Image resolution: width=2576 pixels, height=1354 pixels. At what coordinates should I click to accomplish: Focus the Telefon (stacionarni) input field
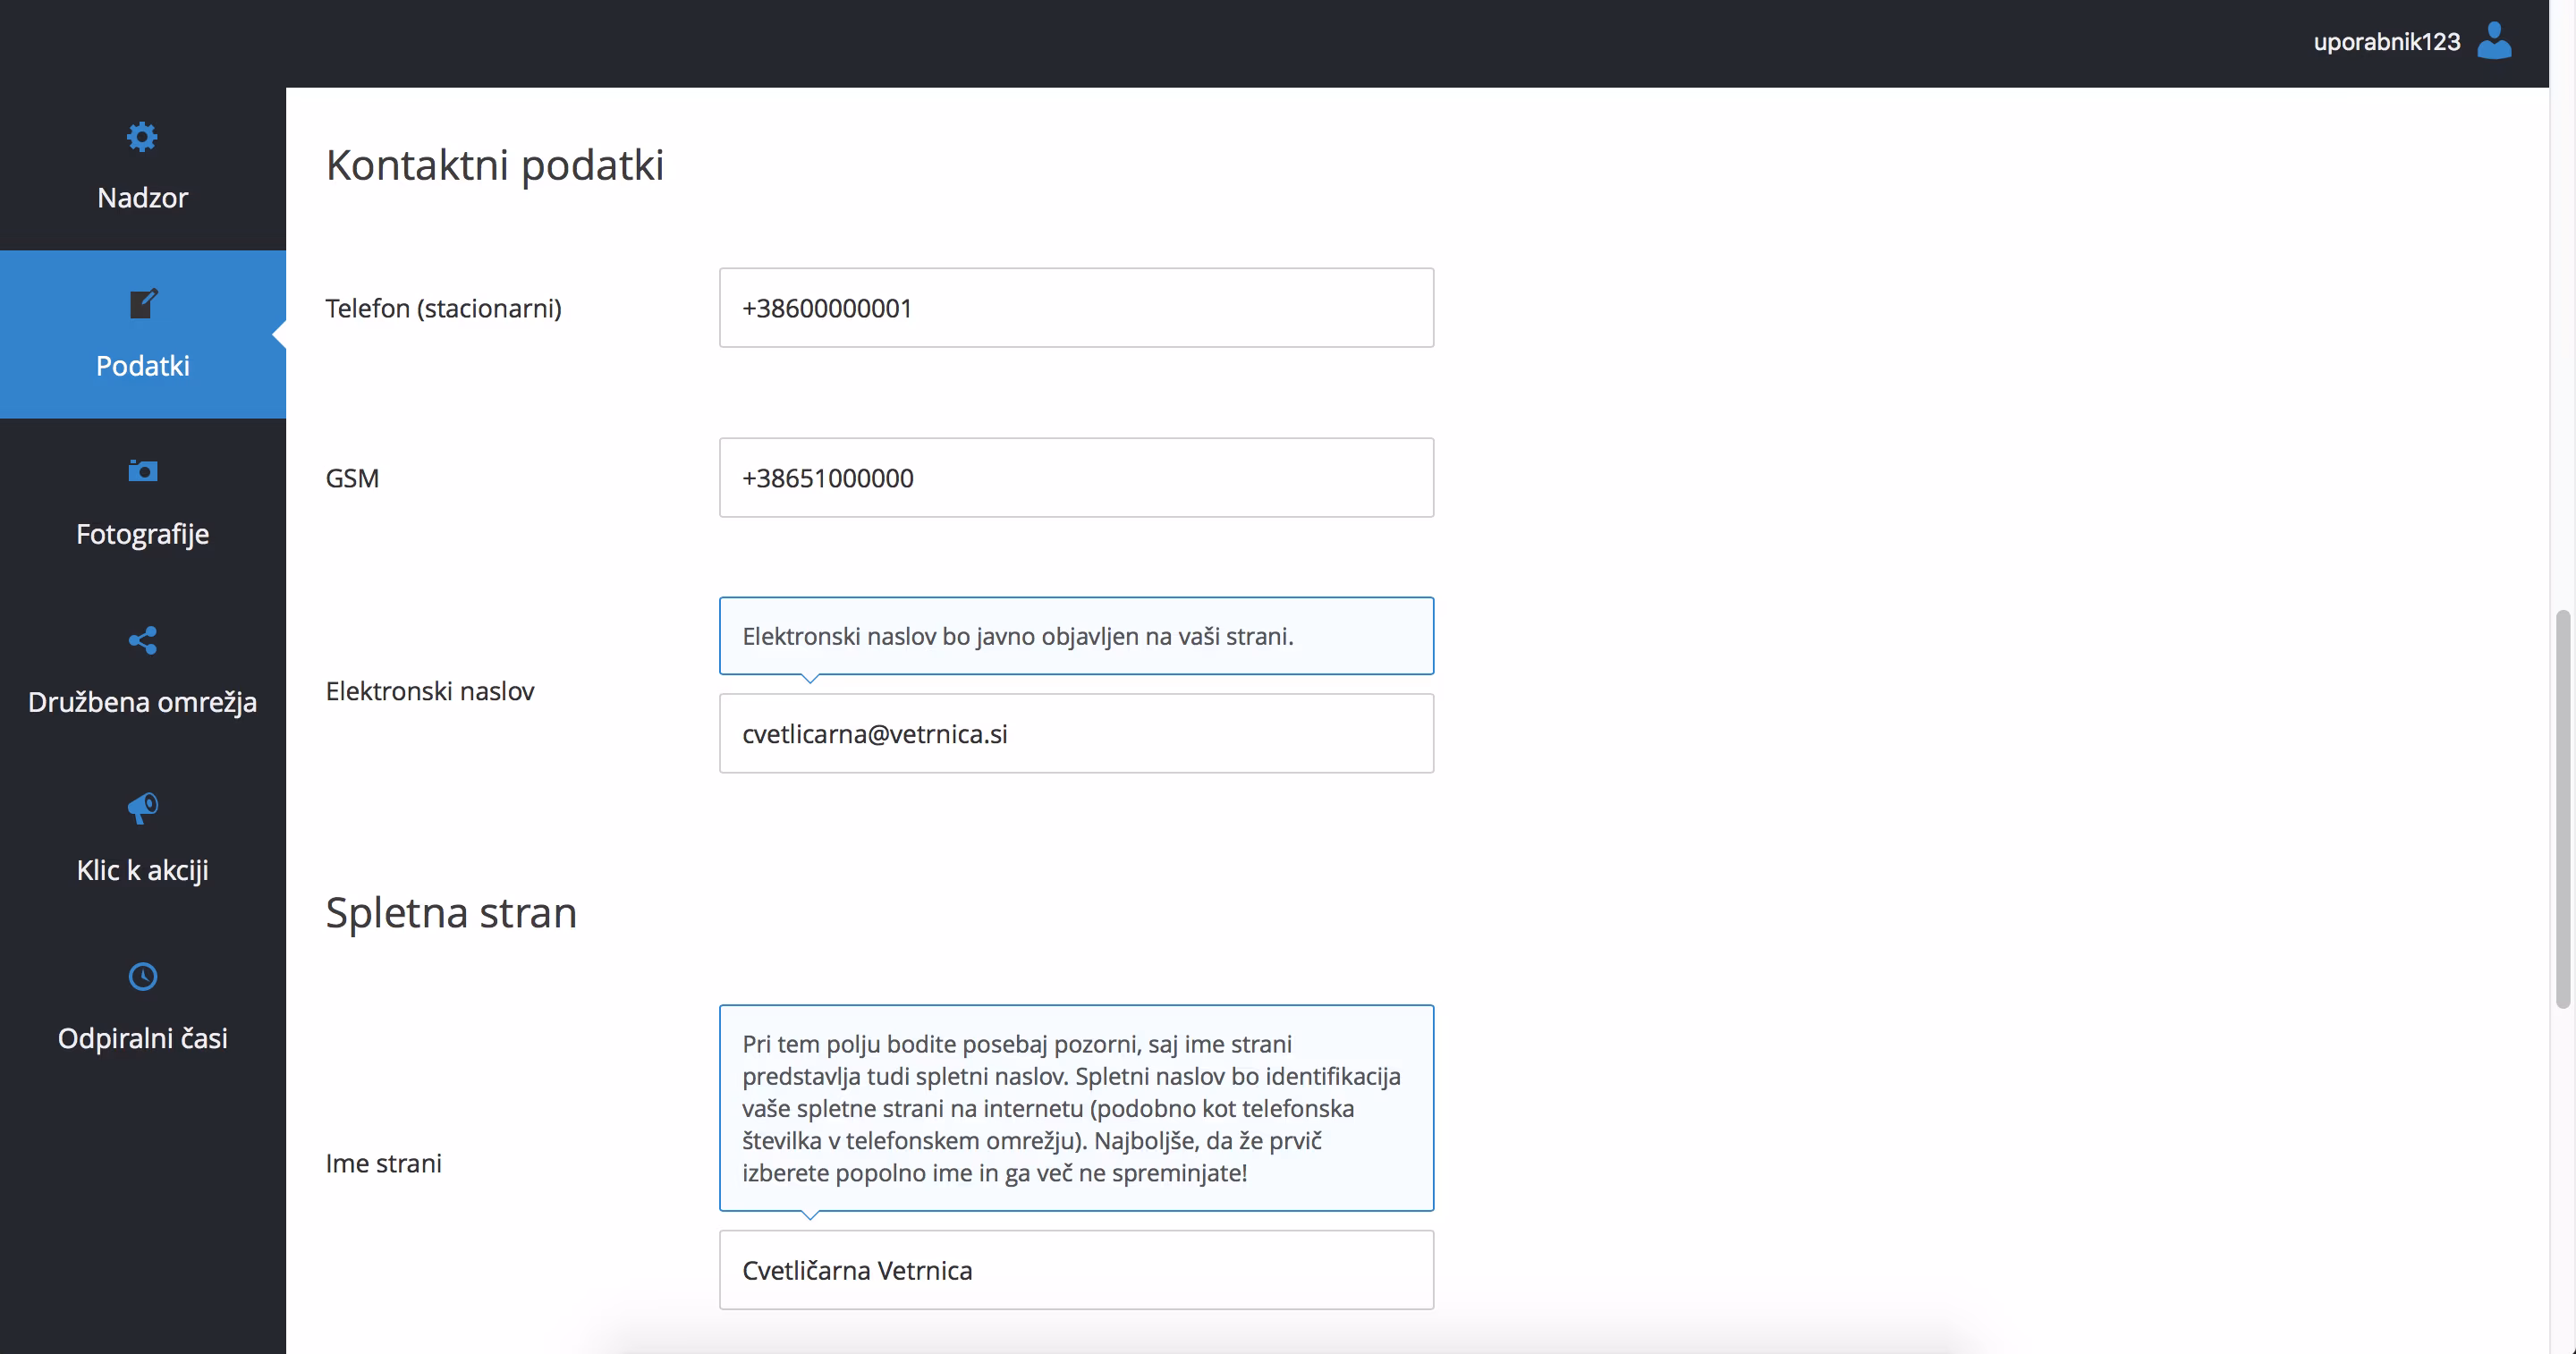[1076, 308]
